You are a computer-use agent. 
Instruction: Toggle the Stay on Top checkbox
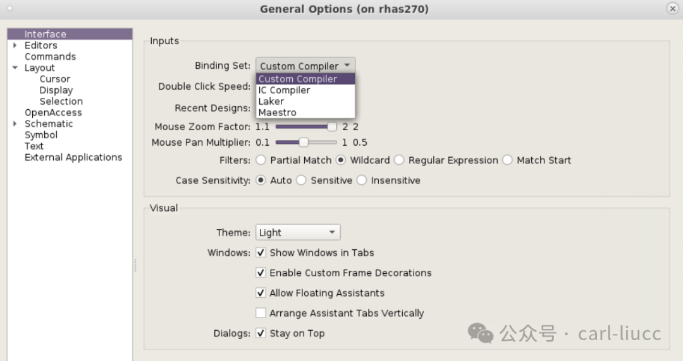pos(261,333)
